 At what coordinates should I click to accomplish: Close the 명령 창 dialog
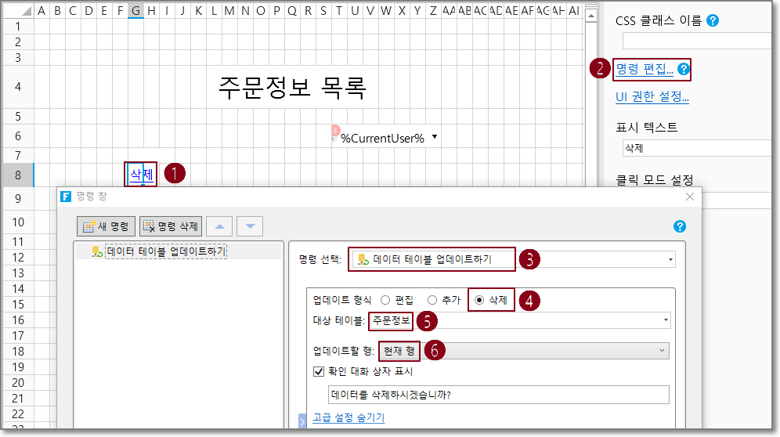[690, 197]
